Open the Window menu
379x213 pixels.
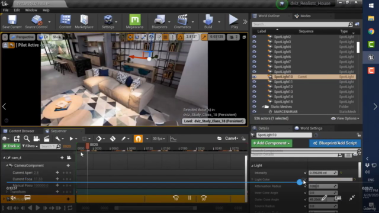pyautogui.click(x=31, y=10)
